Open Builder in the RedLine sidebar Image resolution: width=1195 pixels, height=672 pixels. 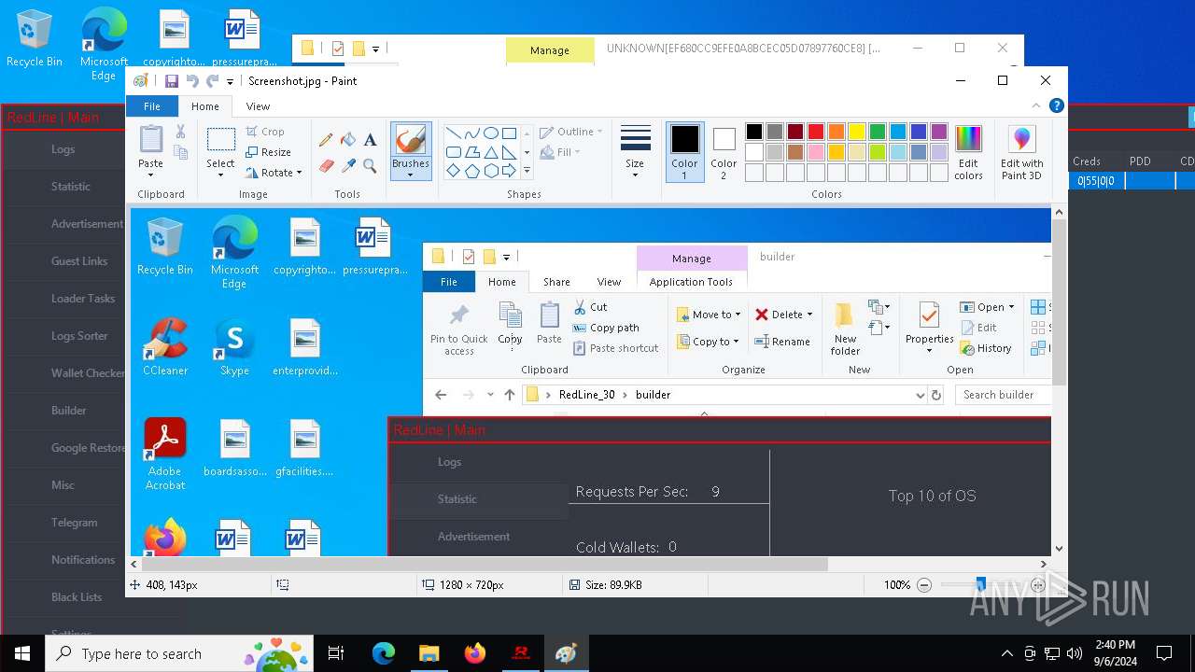tap(69, 411)
